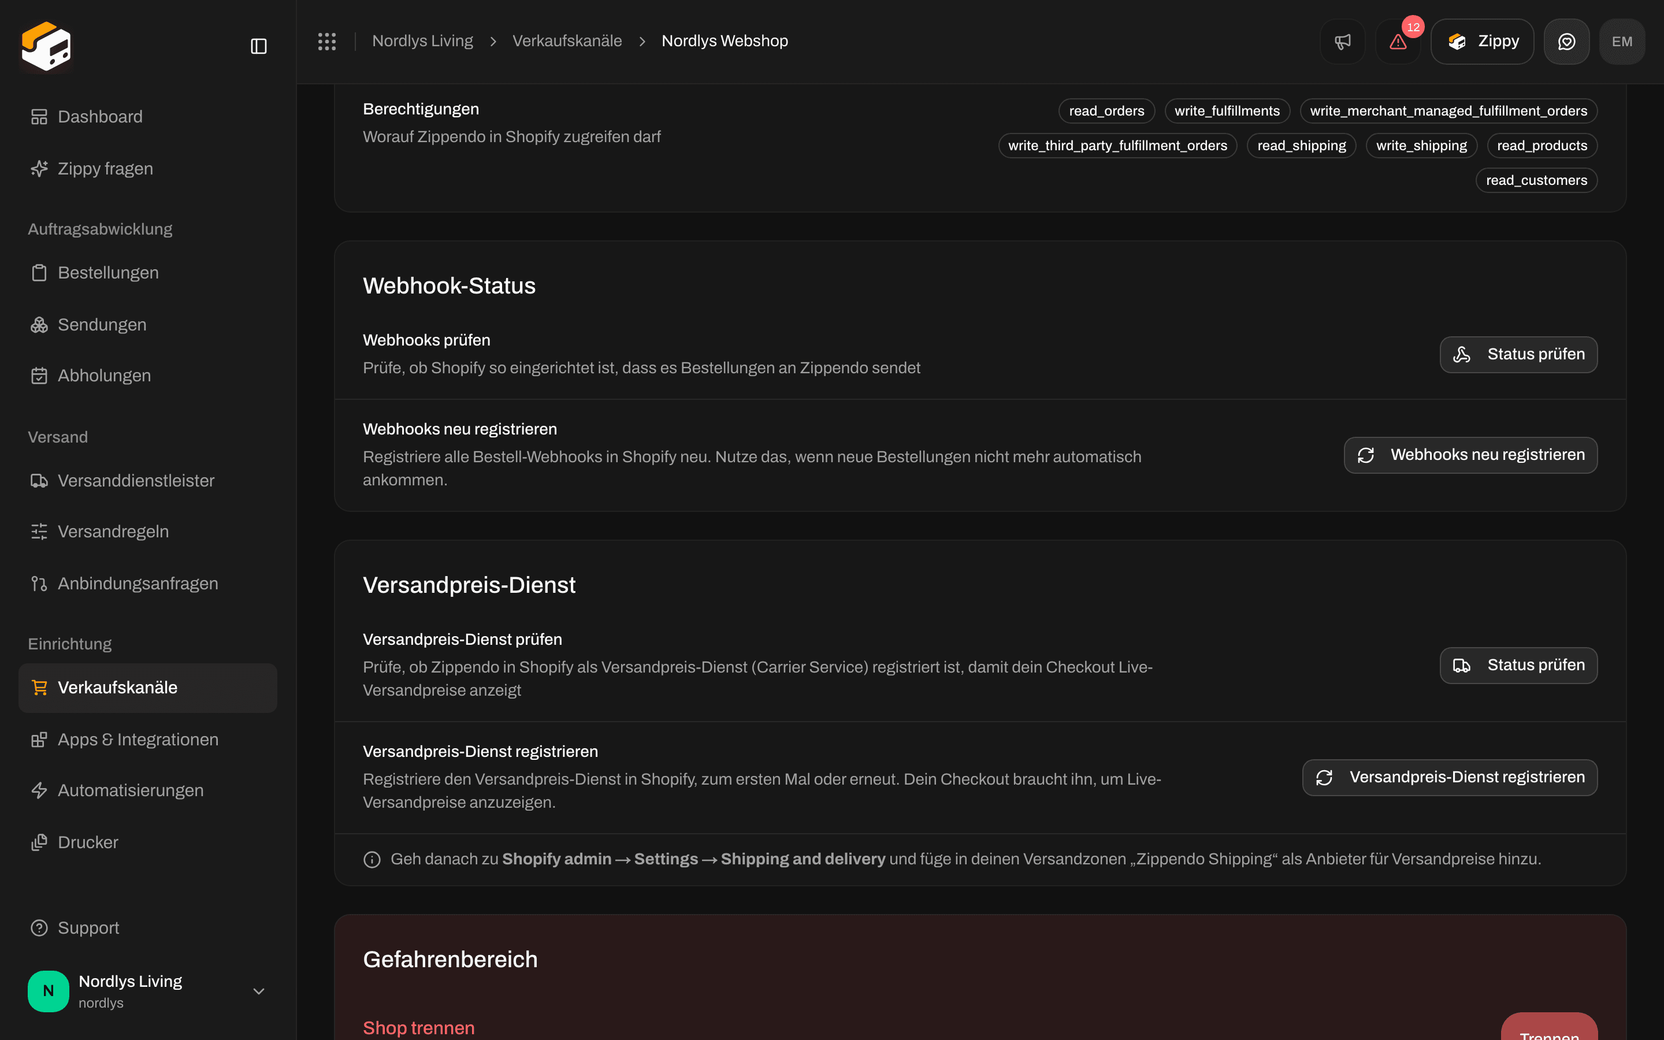
Task: Click the write_third_party_fulfillment_orders tag
Action: pos(1117,146)
